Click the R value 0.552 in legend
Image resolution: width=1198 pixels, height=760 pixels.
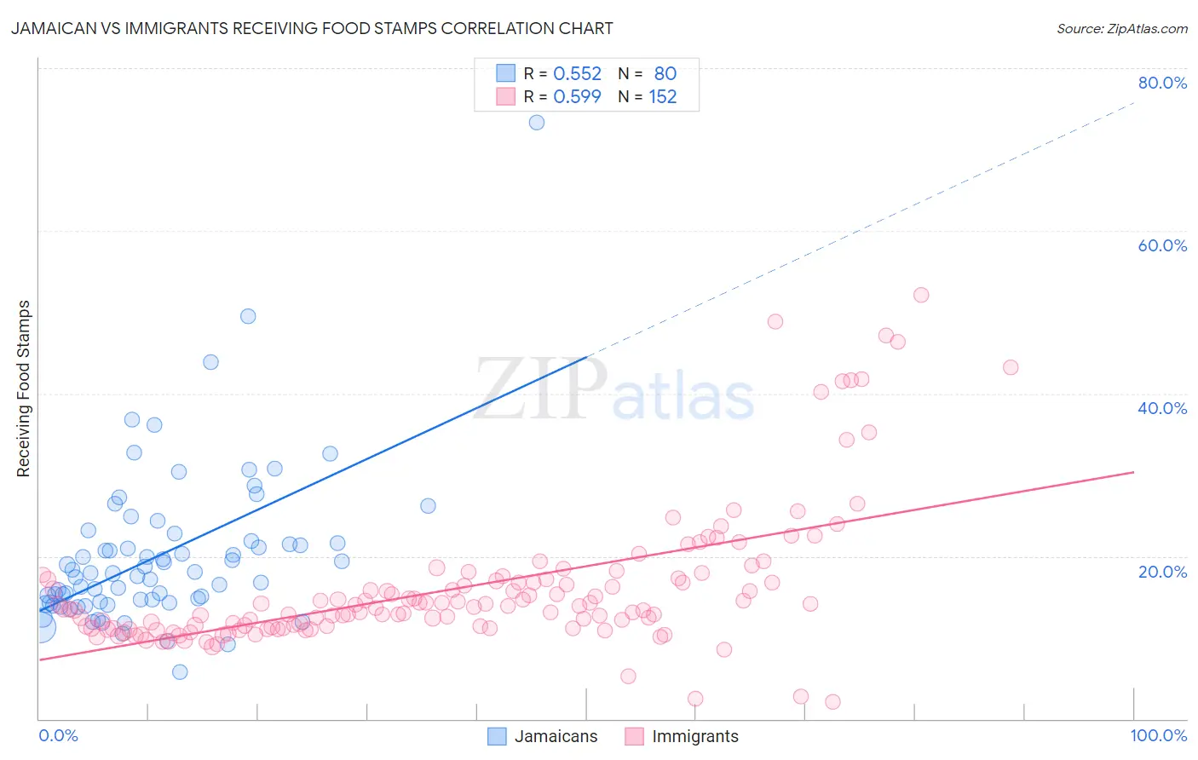coord(578,73)
